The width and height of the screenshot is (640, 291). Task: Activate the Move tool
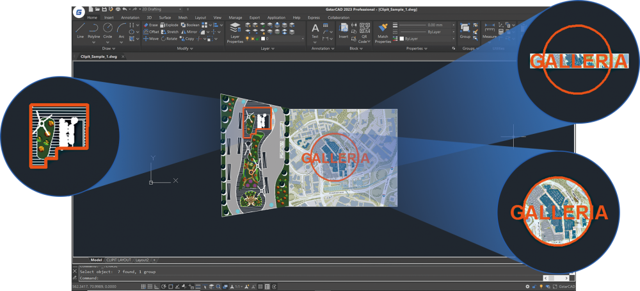pyautogui.click(x=150, y=39)
